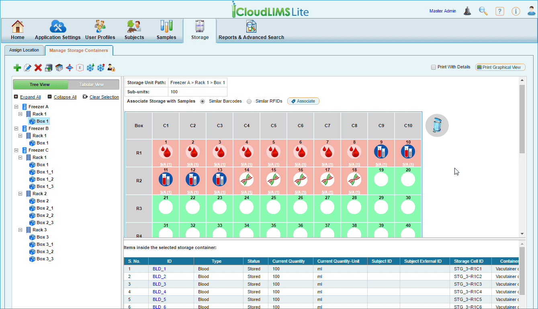Switch to the Assign Location tab
The image size is (538, 309).
click(24, 50)
